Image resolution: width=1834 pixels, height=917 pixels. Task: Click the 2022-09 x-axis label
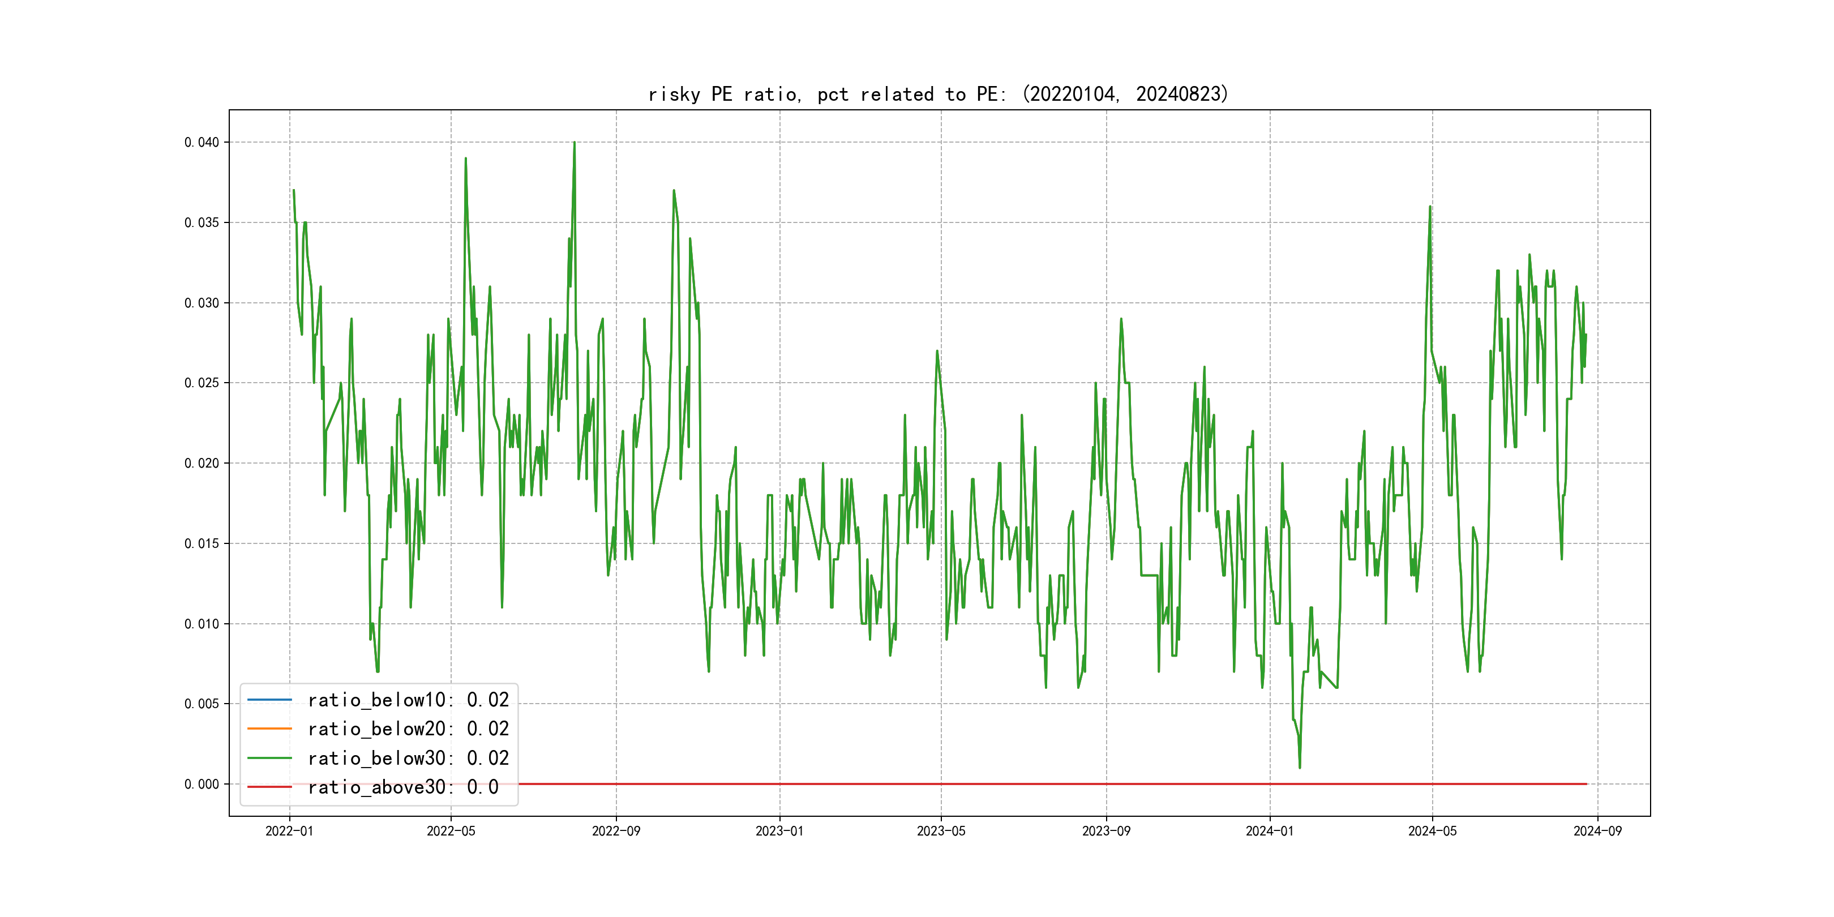point(616,832)
